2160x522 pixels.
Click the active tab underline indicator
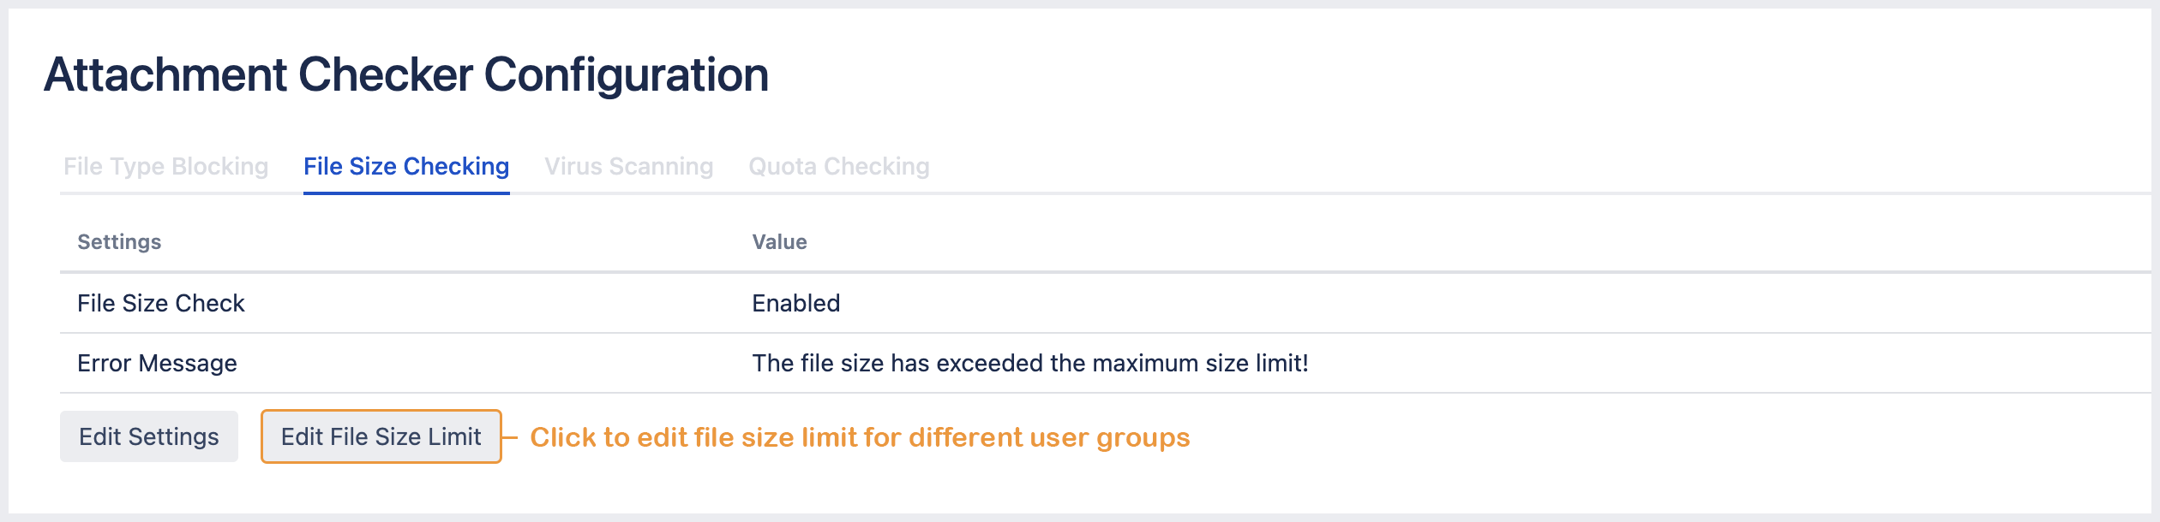(407, 194)
